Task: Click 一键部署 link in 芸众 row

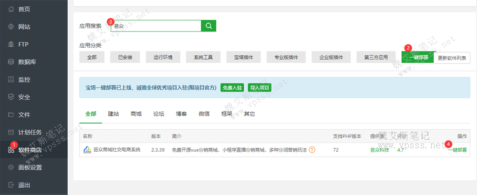Action: coord(457,150)
